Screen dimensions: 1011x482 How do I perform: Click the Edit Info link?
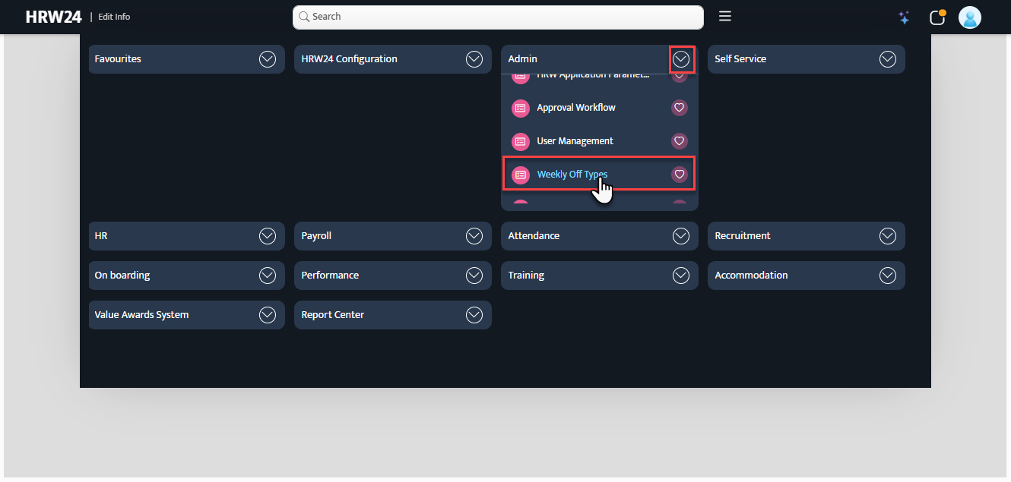coord(114,17)
